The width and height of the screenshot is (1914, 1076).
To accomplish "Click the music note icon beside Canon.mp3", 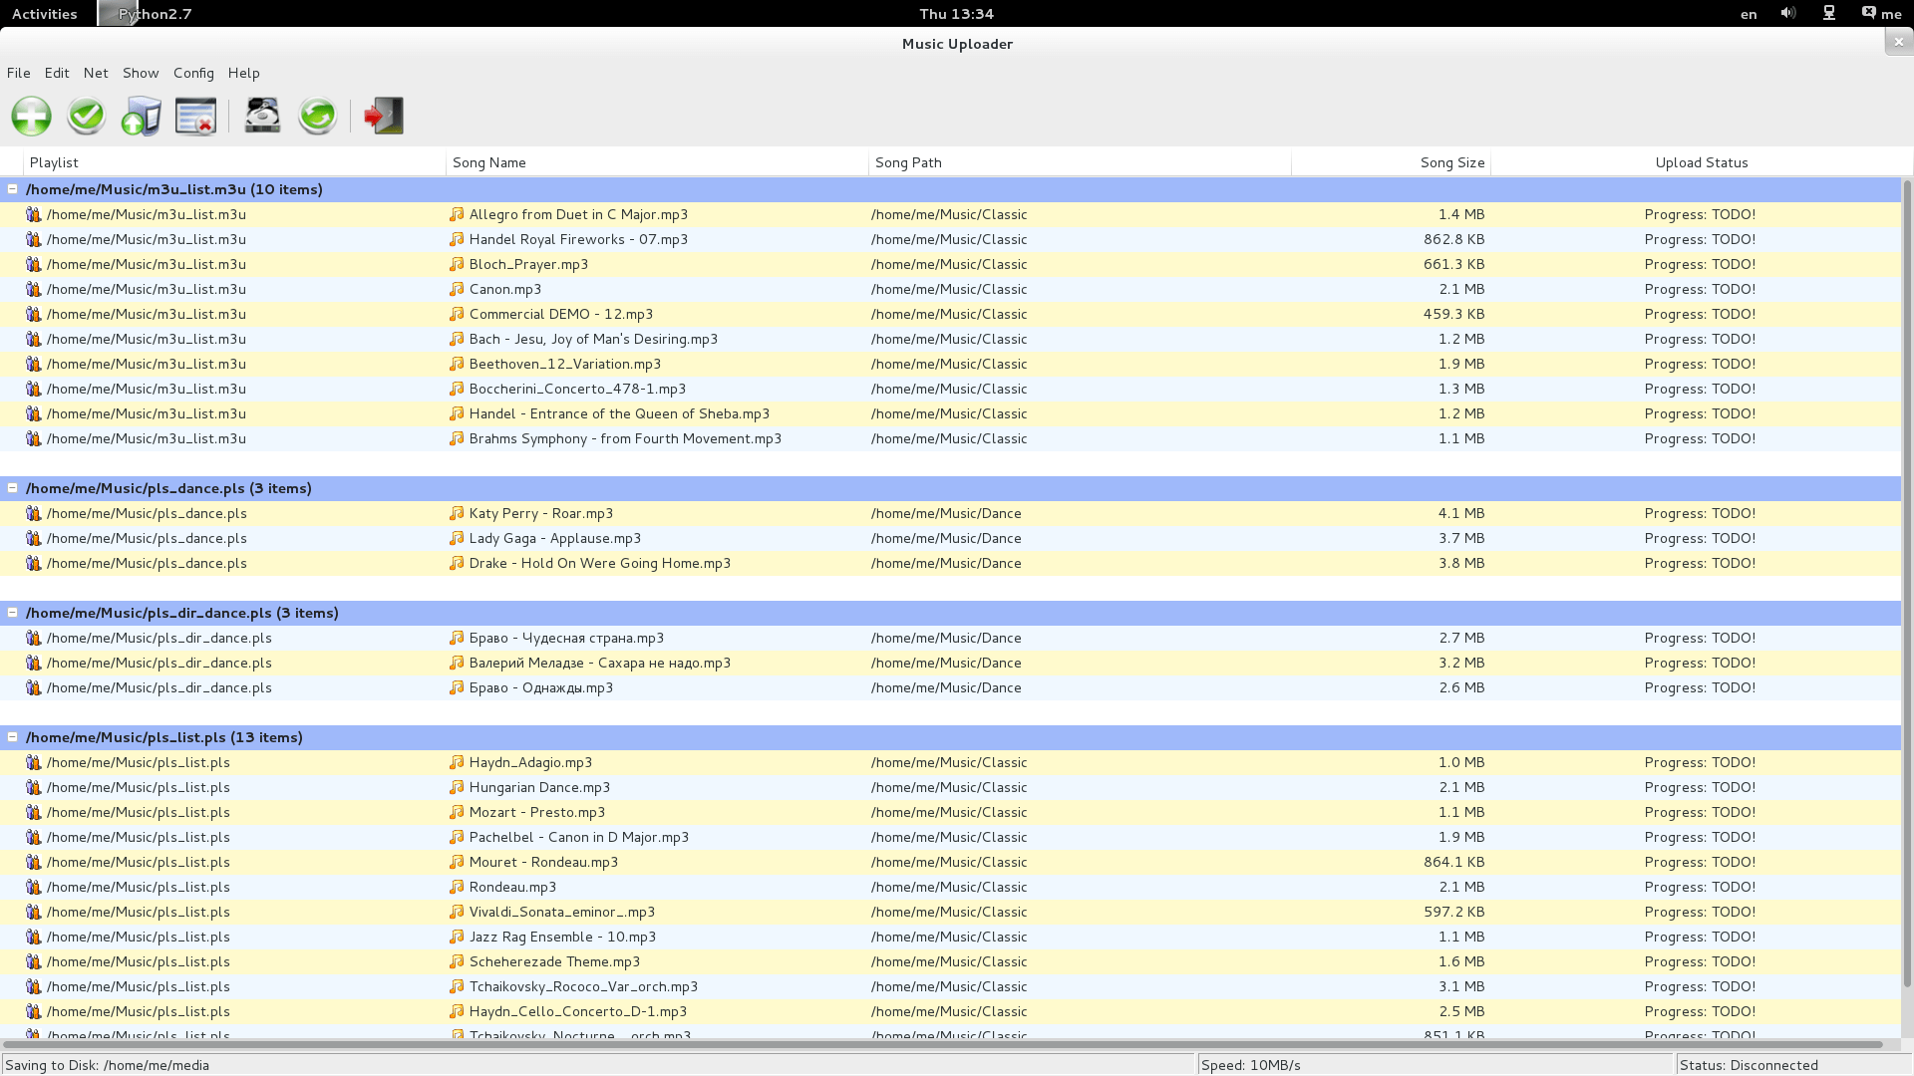I will coord(457,289).
